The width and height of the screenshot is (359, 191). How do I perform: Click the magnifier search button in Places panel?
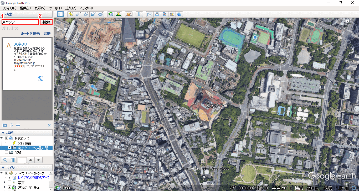click(x=5, y=160)
